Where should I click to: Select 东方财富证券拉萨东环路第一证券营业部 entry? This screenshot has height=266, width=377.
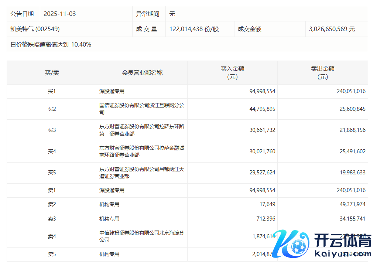(142, 130)
